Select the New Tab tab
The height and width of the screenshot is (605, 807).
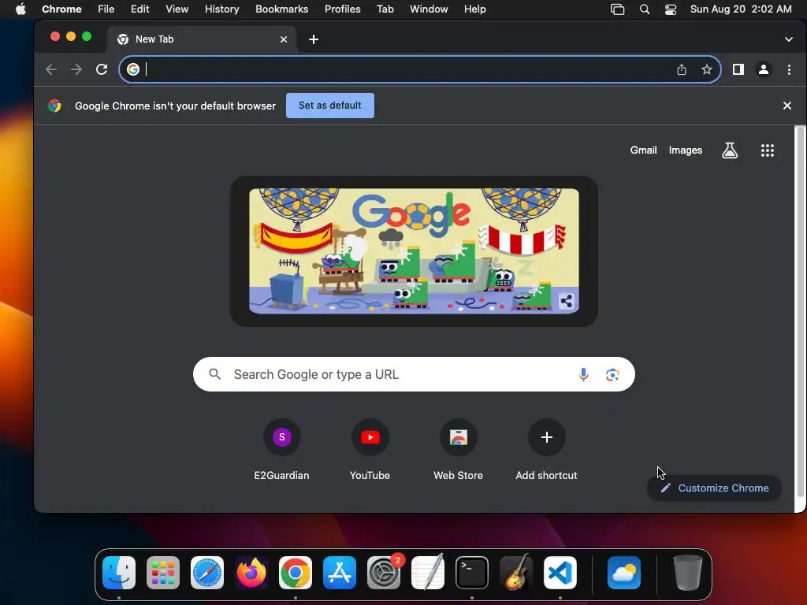[x=202, y=39]
